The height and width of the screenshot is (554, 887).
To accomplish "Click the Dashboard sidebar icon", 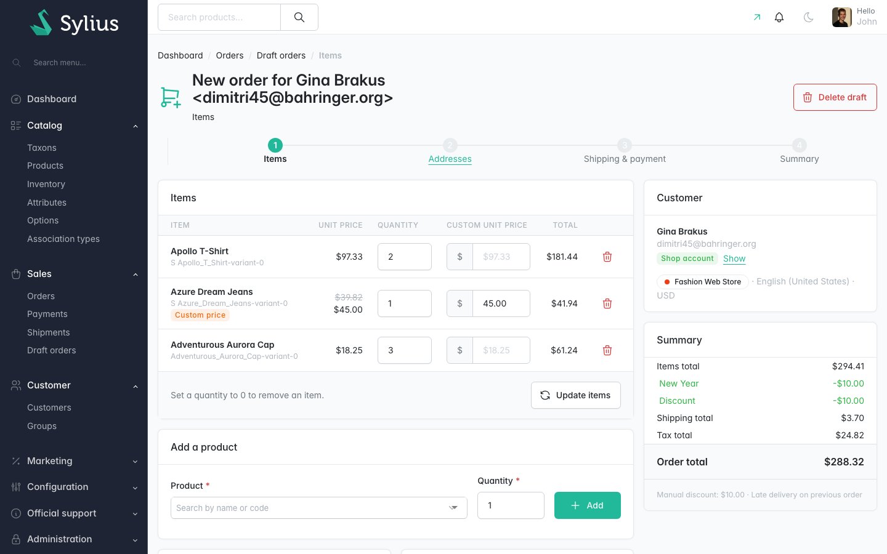I will click(16, 99).
